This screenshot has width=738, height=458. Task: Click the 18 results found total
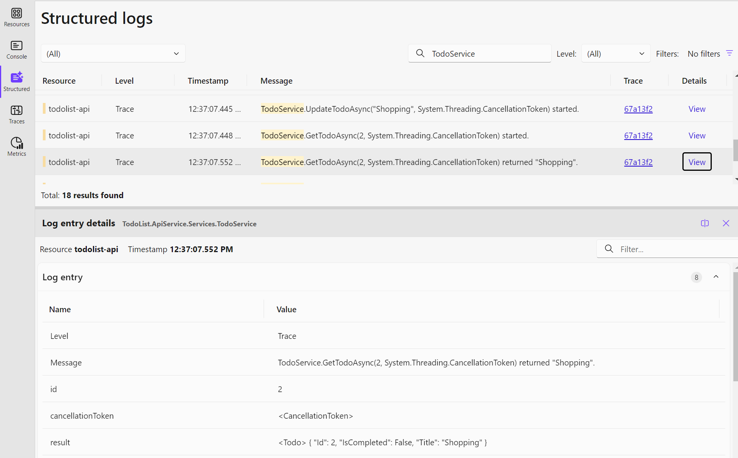[93, 195]
